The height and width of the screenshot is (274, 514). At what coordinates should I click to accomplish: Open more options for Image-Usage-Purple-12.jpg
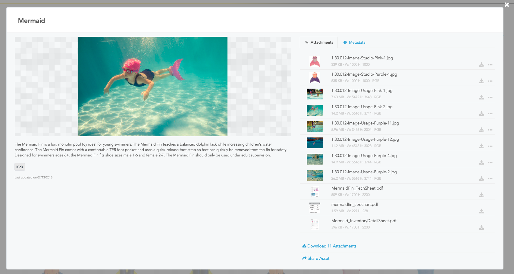490,146
